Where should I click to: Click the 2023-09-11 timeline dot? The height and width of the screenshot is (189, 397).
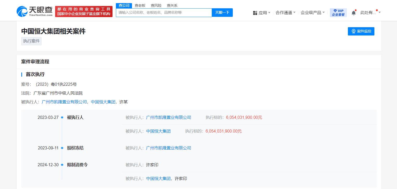pos(62,148)
